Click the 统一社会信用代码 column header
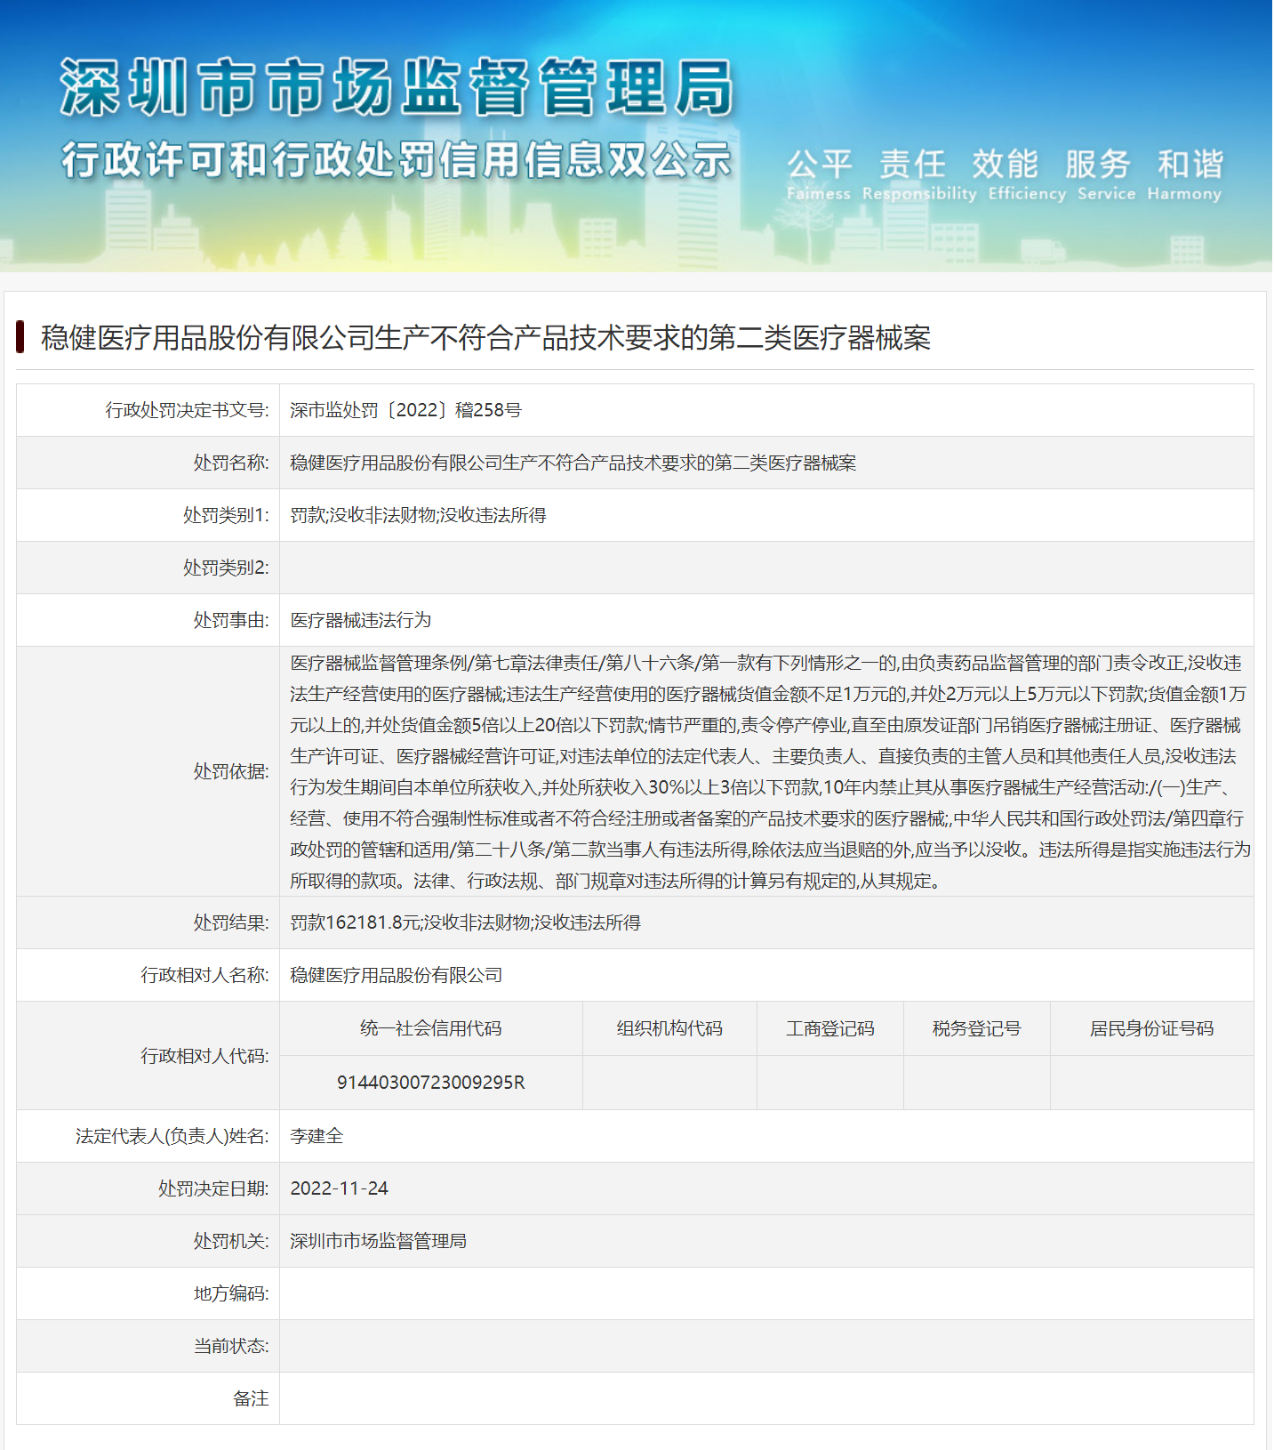The height and width of the screenshot is (1450, 1274). tap(430, 1028)
